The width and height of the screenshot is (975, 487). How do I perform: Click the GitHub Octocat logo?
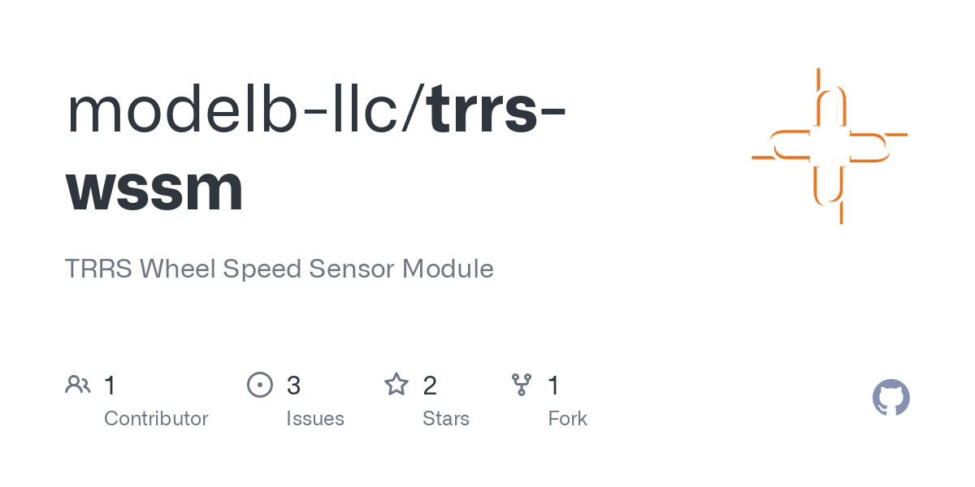890,399
